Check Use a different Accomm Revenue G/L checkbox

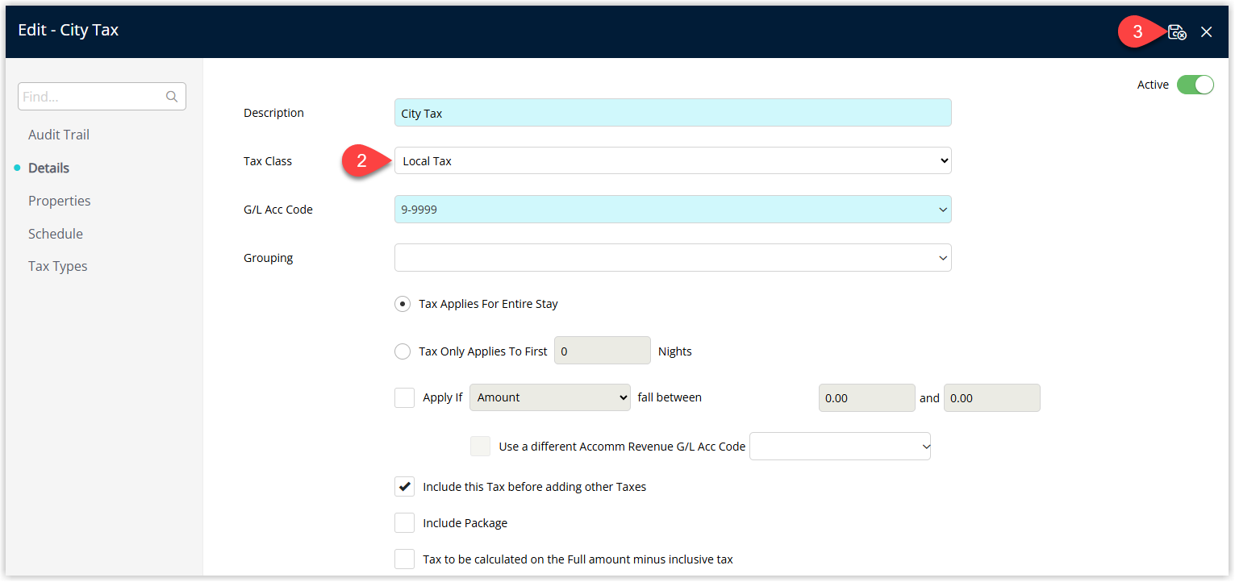[480, 447]
